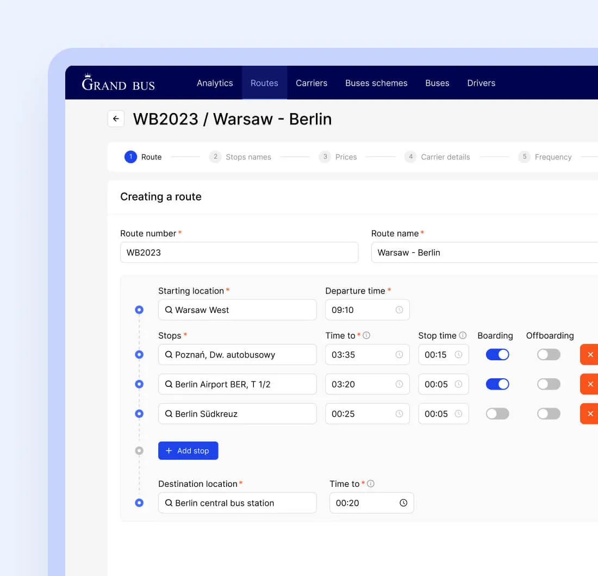Go to Carriers section
The height and width of the screenshot is (576, 598).
[x=312, y=83]
